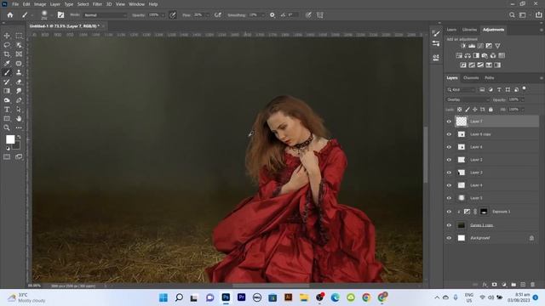Select the Gradient tool
Viewport: 545px width, 306px height.
point(7,91)
